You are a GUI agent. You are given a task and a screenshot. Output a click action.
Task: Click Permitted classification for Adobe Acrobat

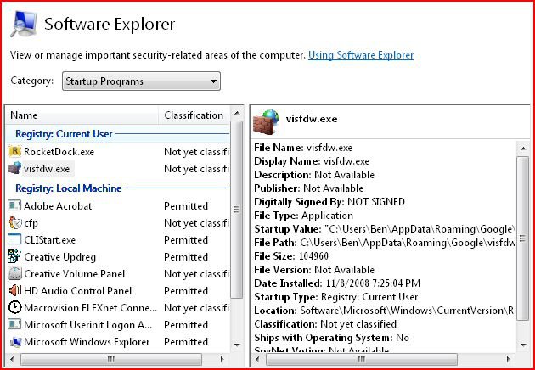pyautogui.click(x=186, y=206)
